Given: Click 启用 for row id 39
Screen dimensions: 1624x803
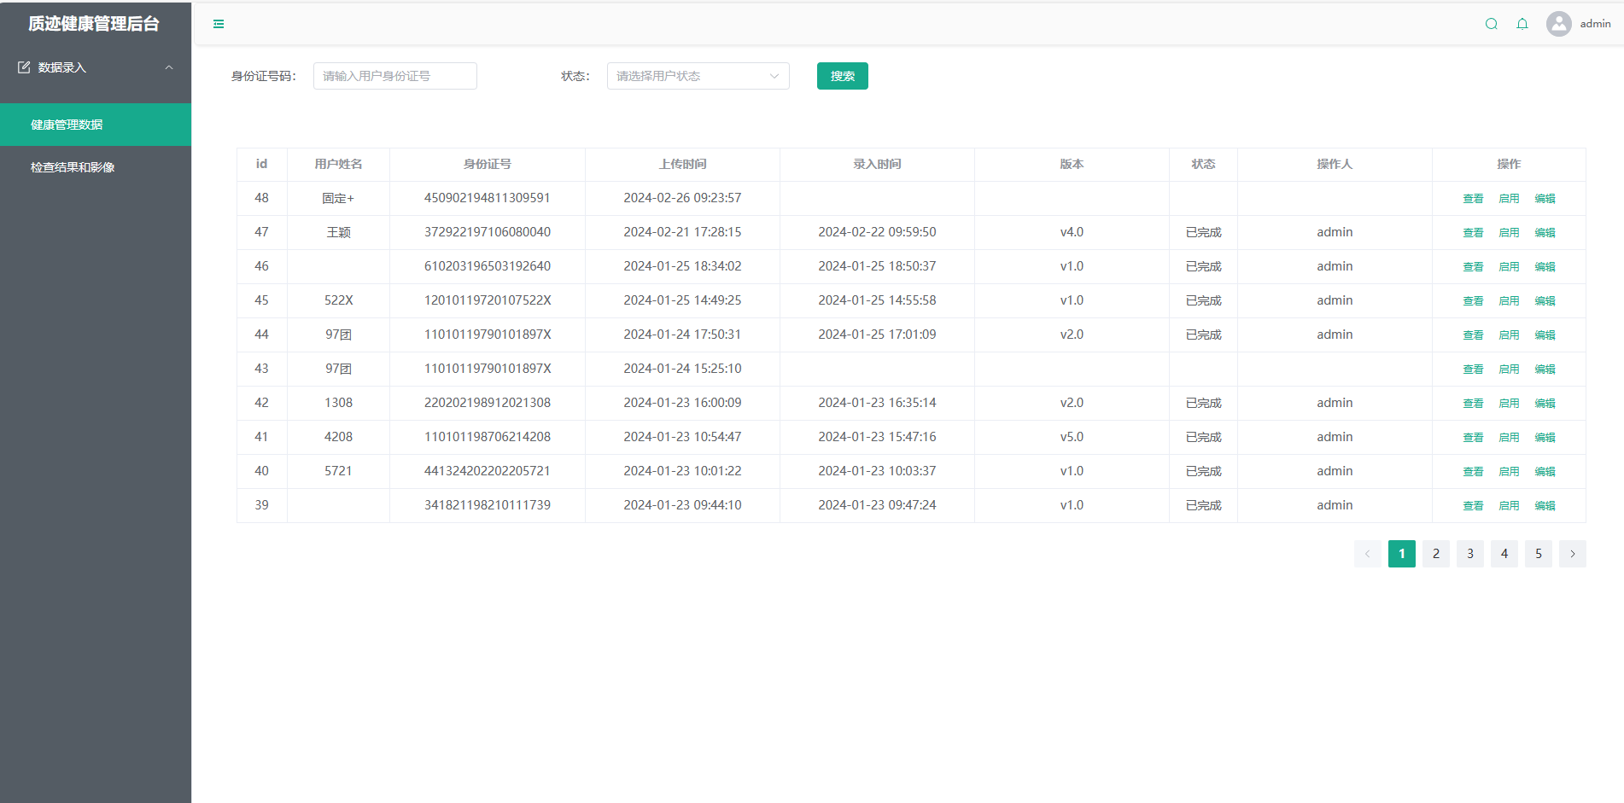Looking at the screenshot, I should click(x=1509, y=506).
